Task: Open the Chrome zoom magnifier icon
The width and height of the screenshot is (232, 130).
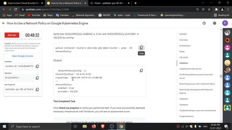Action: [x=197, y=9]
